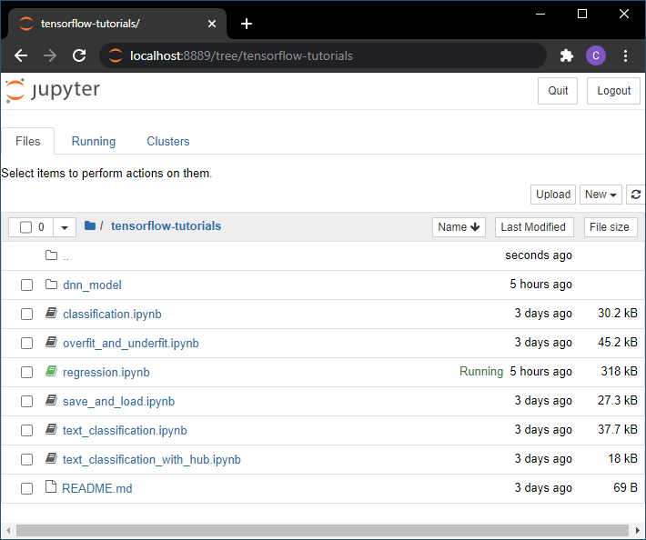
Task: Click the Jupyter logo
Action: 53,90
